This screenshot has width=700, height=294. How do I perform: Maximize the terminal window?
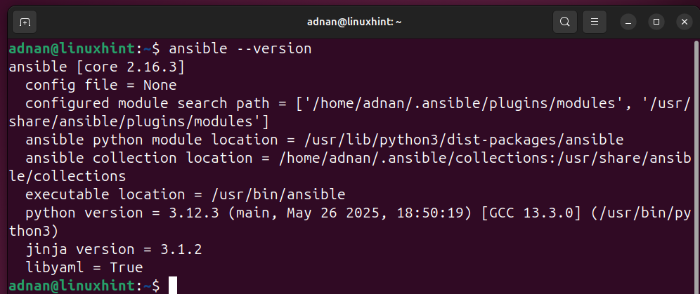click(x=656, y=22)
